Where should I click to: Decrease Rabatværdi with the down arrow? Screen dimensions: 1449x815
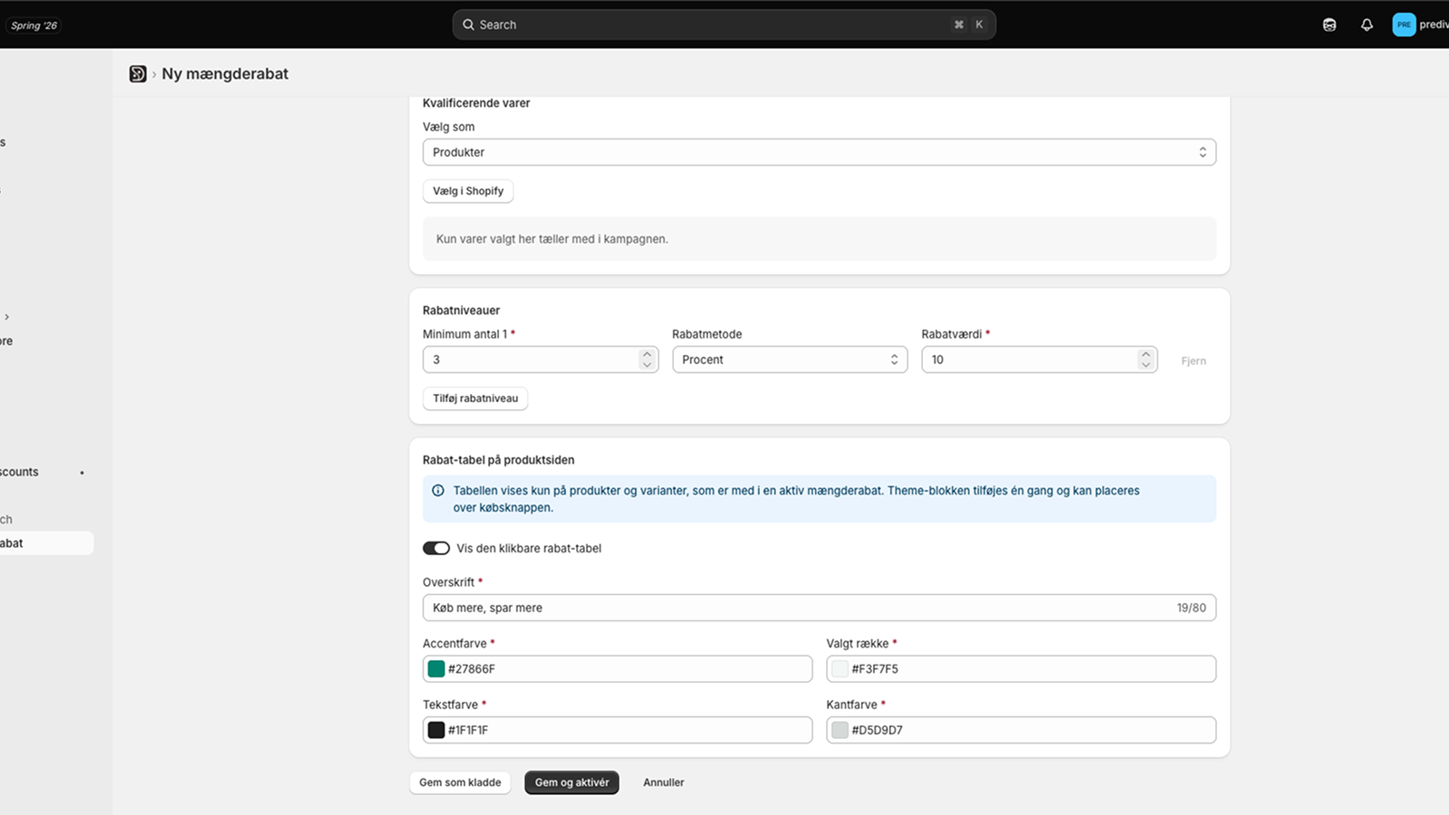pyautogui.click(x=1146, y=365)
